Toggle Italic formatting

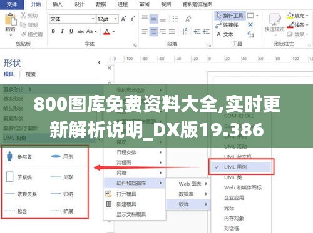pyautogui.click(x=62, y=31)
